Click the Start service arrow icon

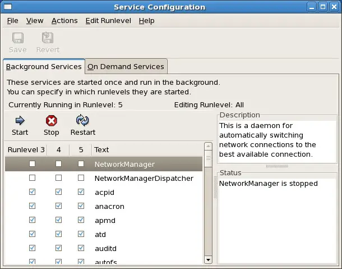20,121
